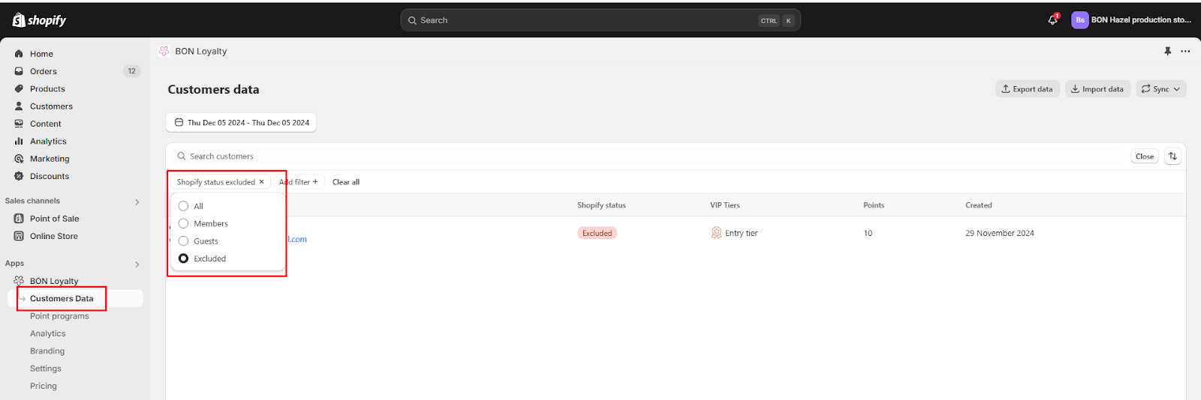Screen dimensions: 1201x400
Task: Open the store account avatar
Action: 1079,20
